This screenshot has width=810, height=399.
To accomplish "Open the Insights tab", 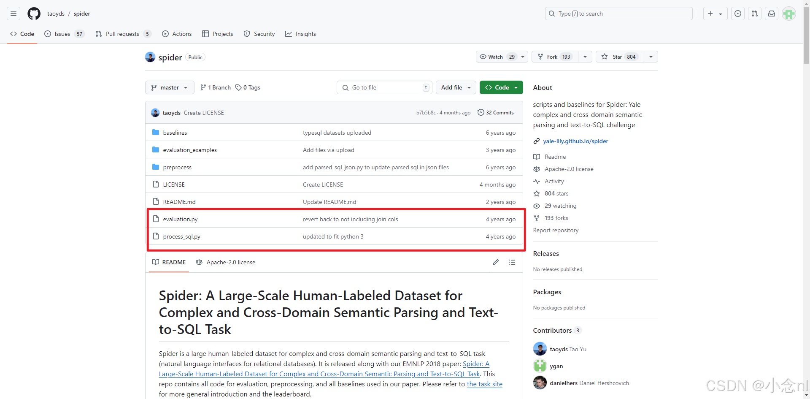I will point(300,34).
